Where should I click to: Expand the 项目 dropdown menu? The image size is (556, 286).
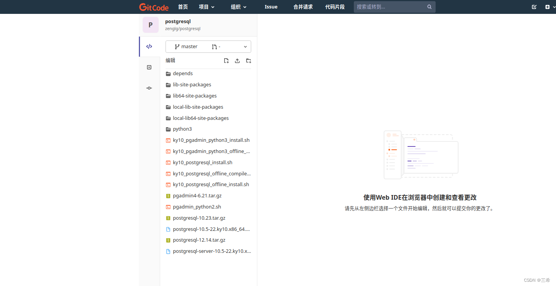point(206,7)
